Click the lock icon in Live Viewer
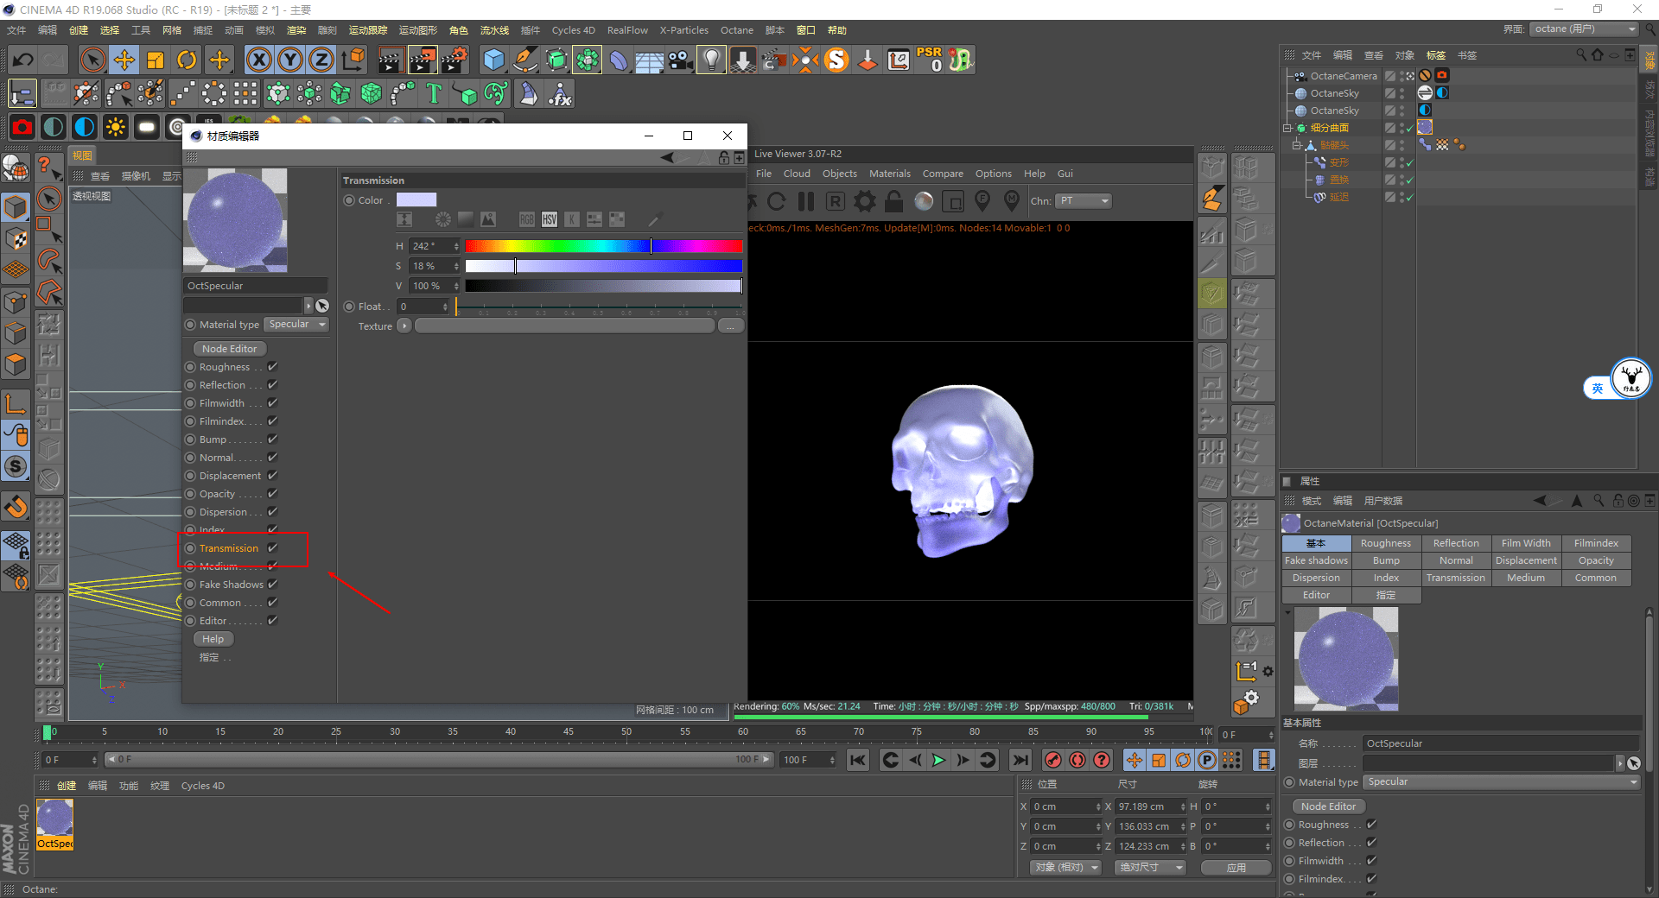The image size is (1659, 898). point(894,201)
